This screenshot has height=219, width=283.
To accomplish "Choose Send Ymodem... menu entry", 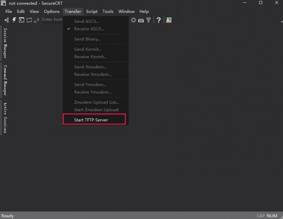I will coord(95,85).
